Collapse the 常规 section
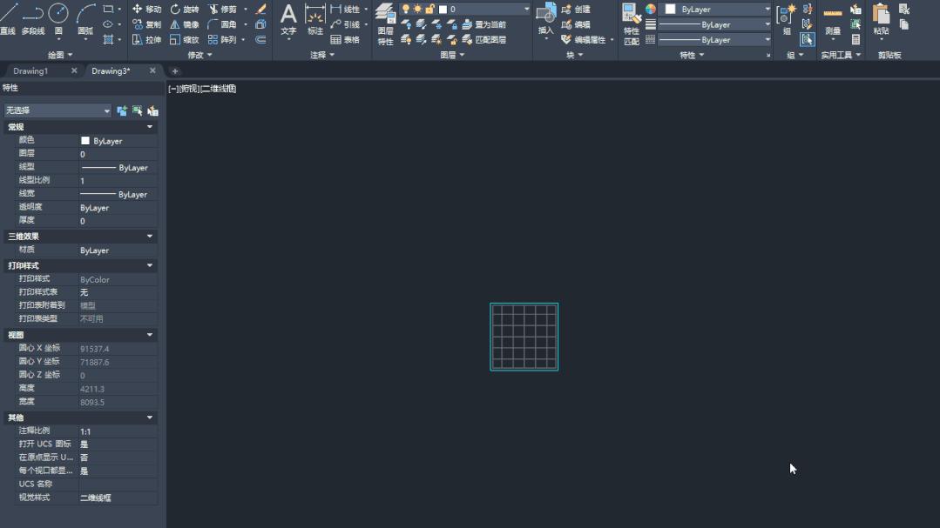The width and height of the screenshot is (940, 528). (149, 127)
